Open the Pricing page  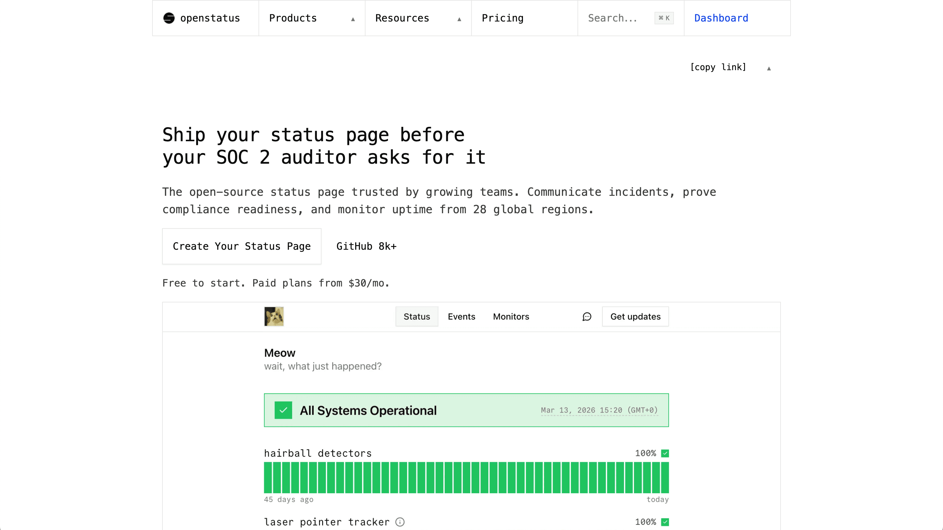coord(525,18)
